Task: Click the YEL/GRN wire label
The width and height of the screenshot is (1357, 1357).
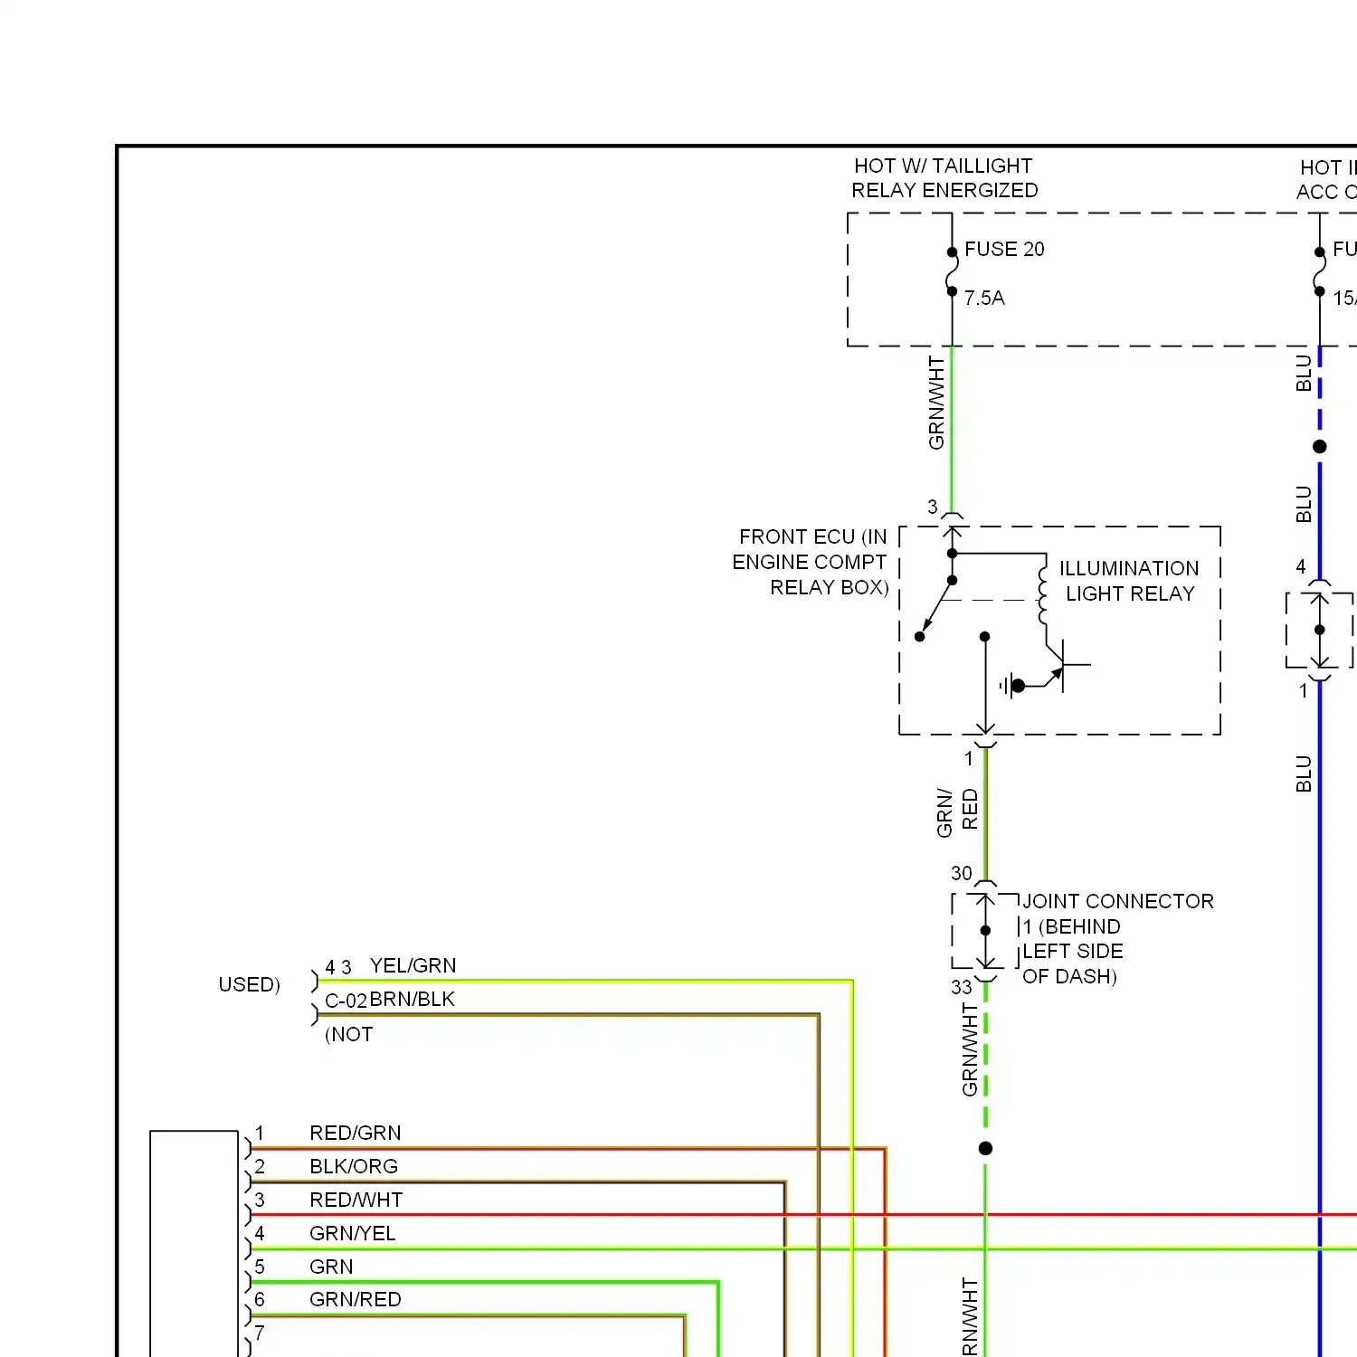Action: [413, 965]
